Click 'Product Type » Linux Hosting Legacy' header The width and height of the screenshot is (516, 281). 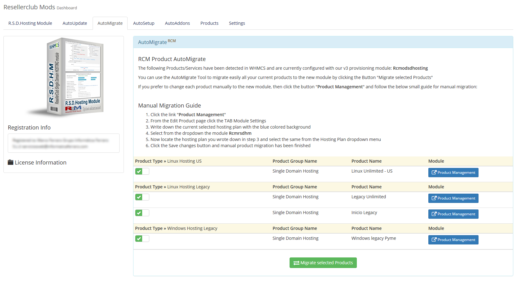(x=172, y=187)
